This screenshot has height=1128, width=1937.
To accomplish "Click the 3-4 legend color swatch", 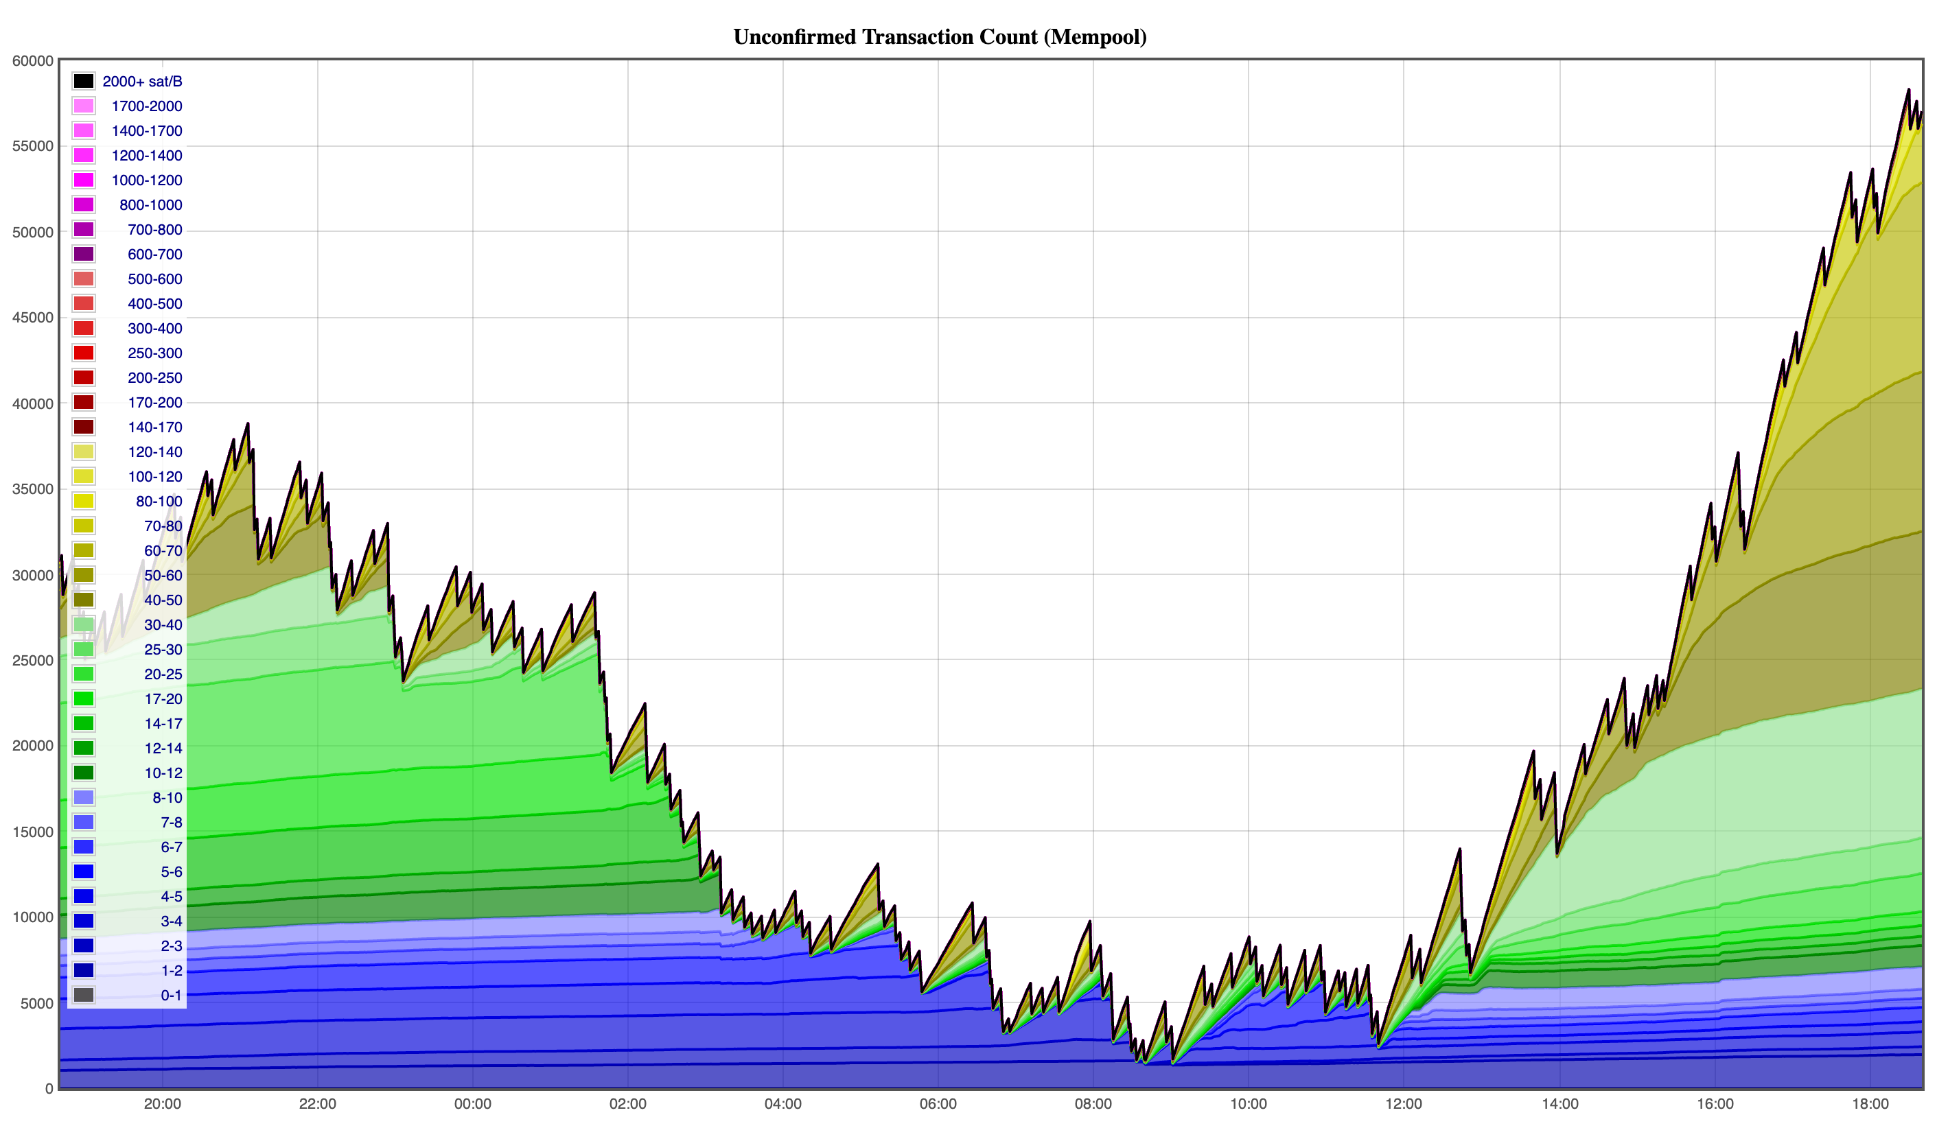I will [84, 921].
